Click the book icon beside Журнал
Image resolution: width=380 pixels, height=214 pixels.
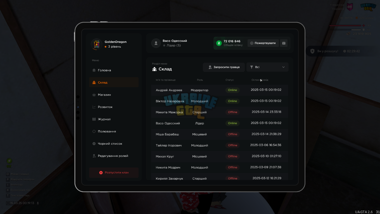click(x=94, y=119)
